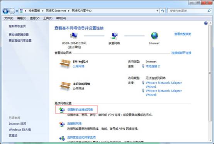This screenshot has height=144, width=214.
Task: Click the adapter icon beside VMnet8
Action: click(x=143, y=91)
